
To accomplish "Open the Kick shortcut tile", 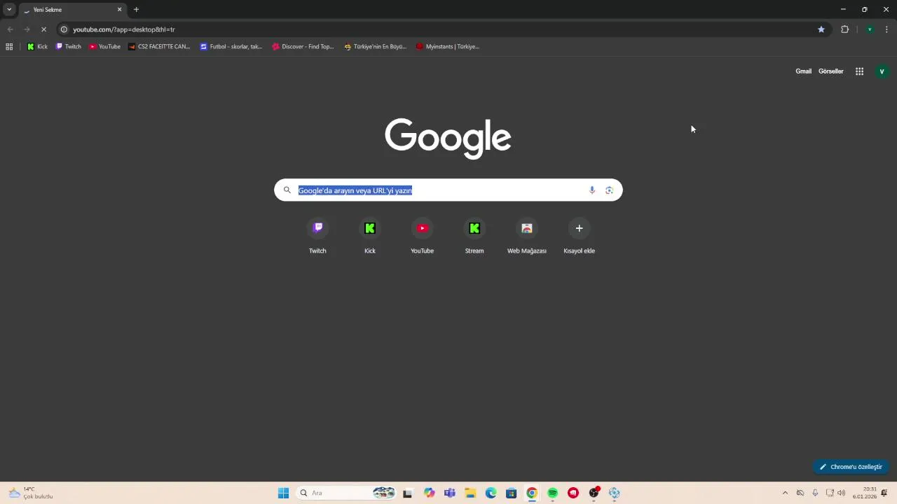I will (x=370, y=236).
